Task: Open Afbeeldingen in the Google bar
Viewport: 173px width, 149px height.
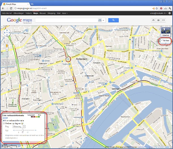Action: coord(19,13)
